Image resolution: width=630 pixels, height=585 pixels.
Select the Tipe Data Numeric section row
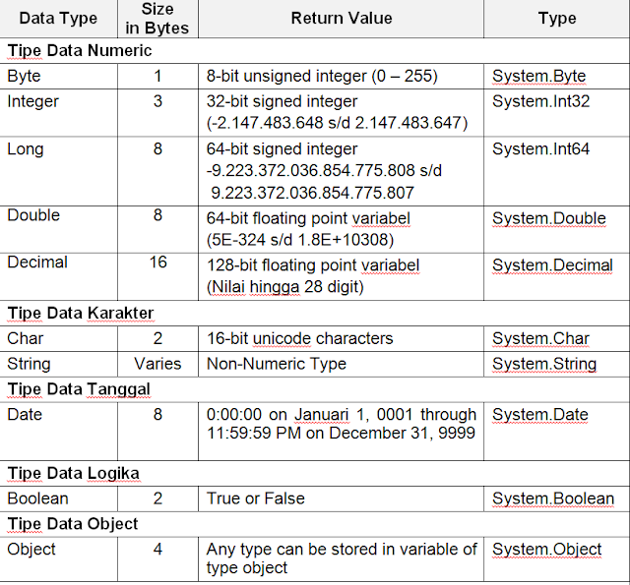(315, 51)
